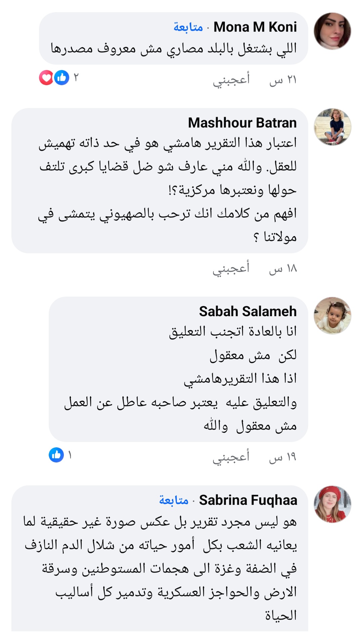
Task: Open the Sabrina Fuqhaa name link
Action: coord(248,500)
